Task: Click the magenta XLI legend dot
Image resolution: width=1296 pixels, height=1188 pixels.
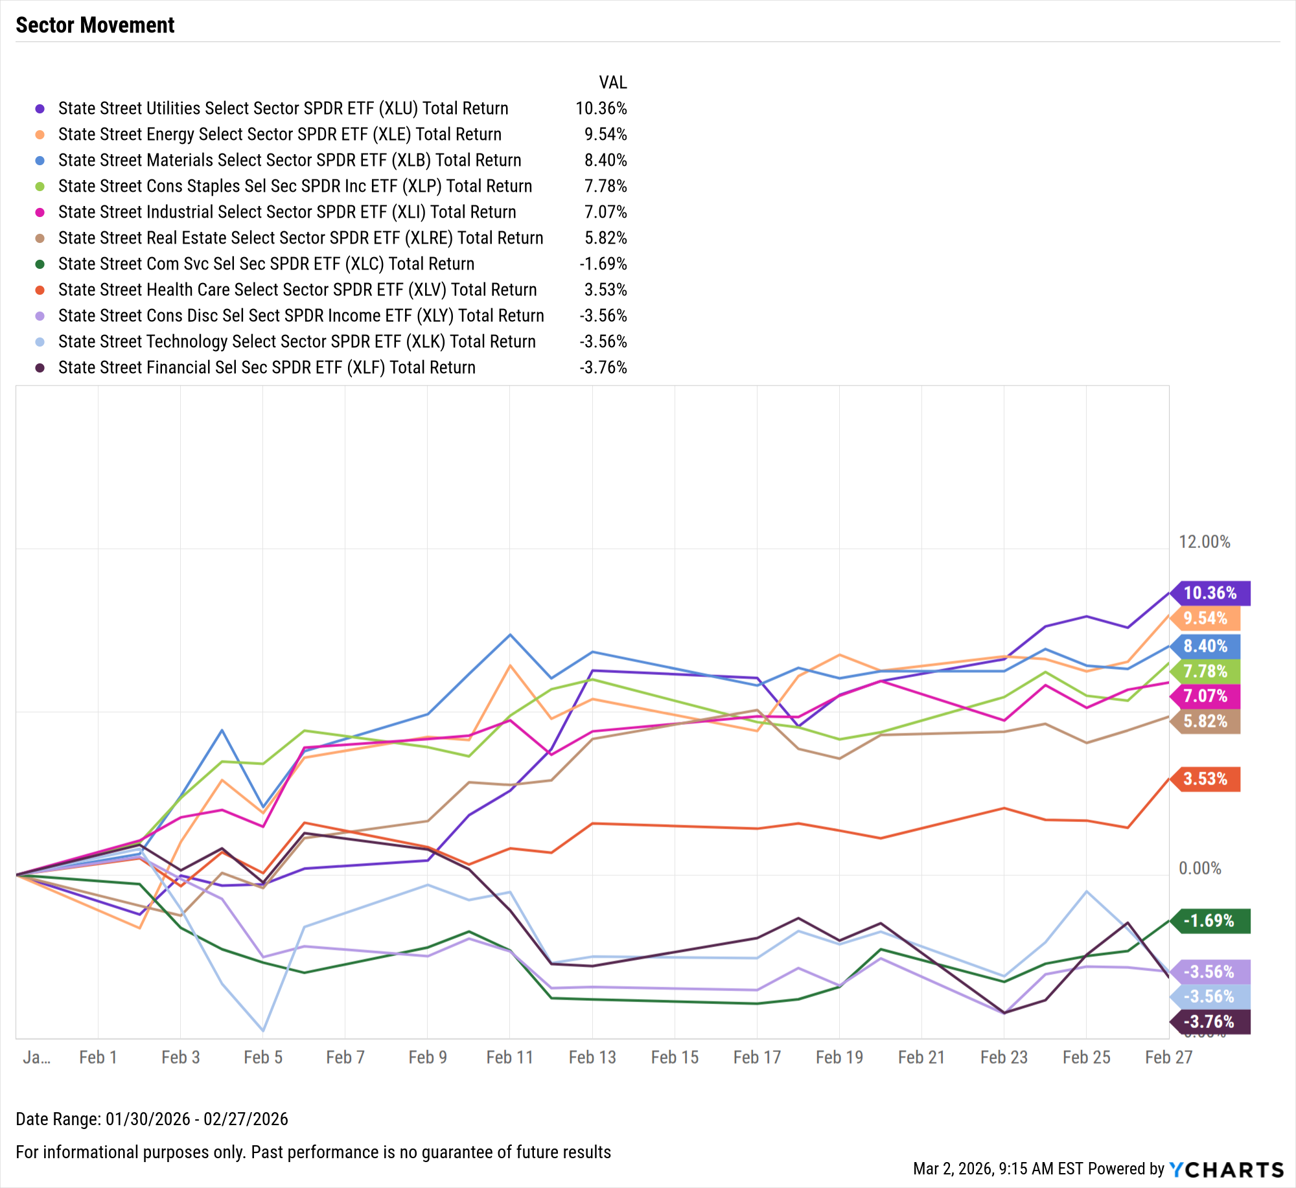Action: tap(40, 212)
